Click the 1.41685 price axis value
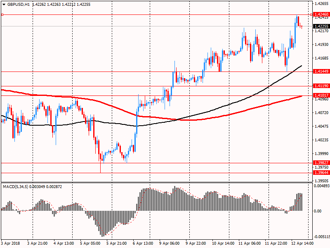The width and height of the screenshot is (330, 248). (x=322, y=58)
